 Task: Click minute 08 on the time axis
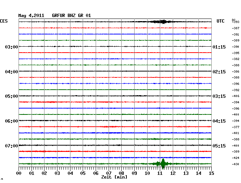click(x=121, y=173)
